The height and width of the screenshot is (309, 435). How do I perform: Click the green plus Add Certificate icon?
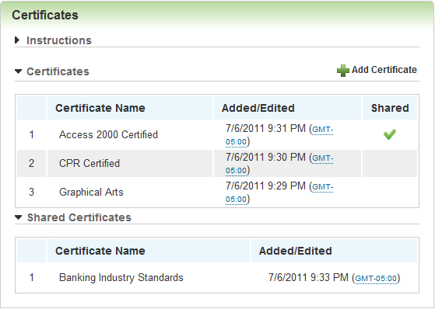(343, 71)
